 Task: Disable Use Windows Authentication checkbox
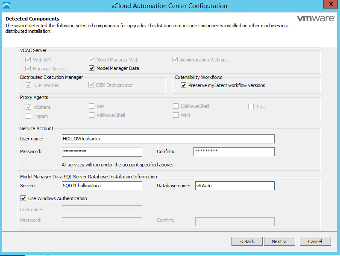pyautogui.click(x=23, y=198)
